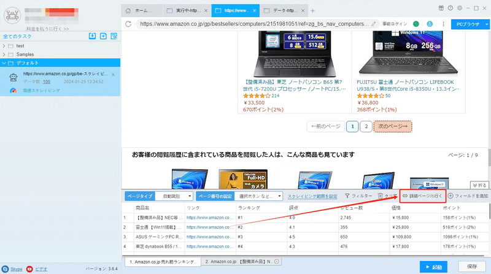Click the data table vertical scrollbar
This screenshot has height=274, width=491.
coord(489,211)
